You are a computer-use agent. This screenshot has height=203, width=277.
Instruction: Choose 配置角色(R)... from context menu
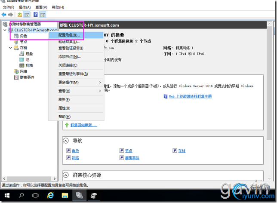click(76, 35)
